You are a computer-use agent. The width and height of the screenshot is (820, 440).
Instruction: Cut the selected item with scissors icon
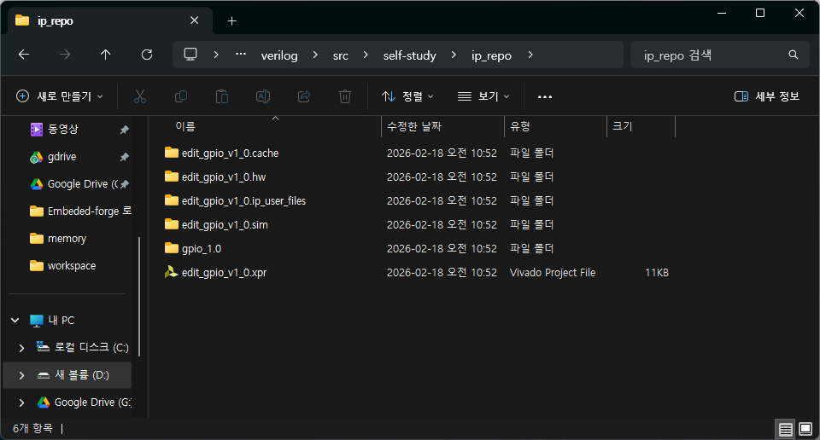coord(139,96)
